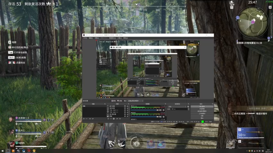Toggle visibility of first 文本 (GDI+) source
The height and width of the screenshot is (153, 273).
click(x=125, y=110)
